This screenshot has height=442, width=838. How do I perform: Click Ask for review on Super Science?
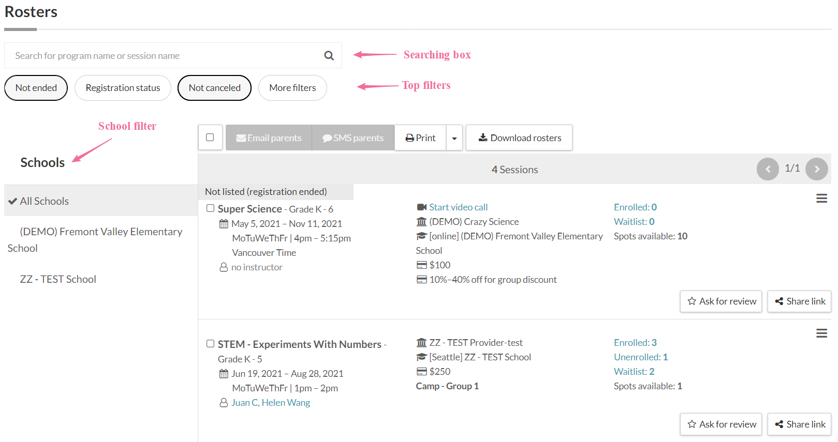coord(721,301)
